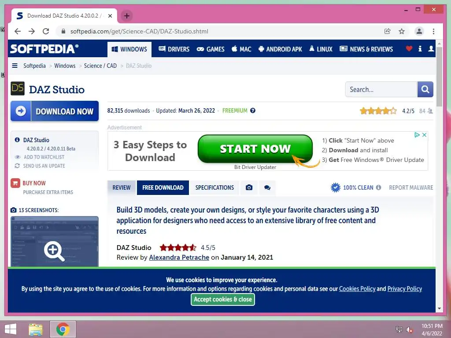Open the screenshots camera tab
This screenshot has width=451, height=338.
[x=249, y=187]
